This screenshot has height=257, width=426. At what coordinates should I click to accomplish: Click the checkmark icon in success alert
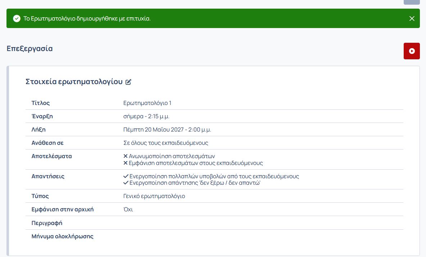tap(17, 18)
